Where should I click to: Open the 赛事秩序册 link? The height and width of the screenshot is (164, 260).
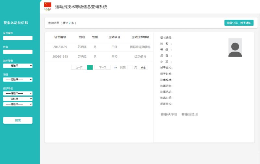pyautogui.click(x=169, y=115)
